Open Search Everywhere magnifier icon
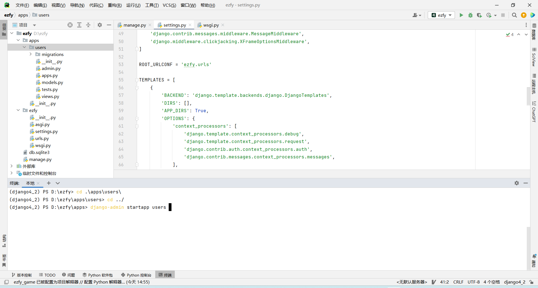This screenshot has width=538, height=288. tap(514, 15)
